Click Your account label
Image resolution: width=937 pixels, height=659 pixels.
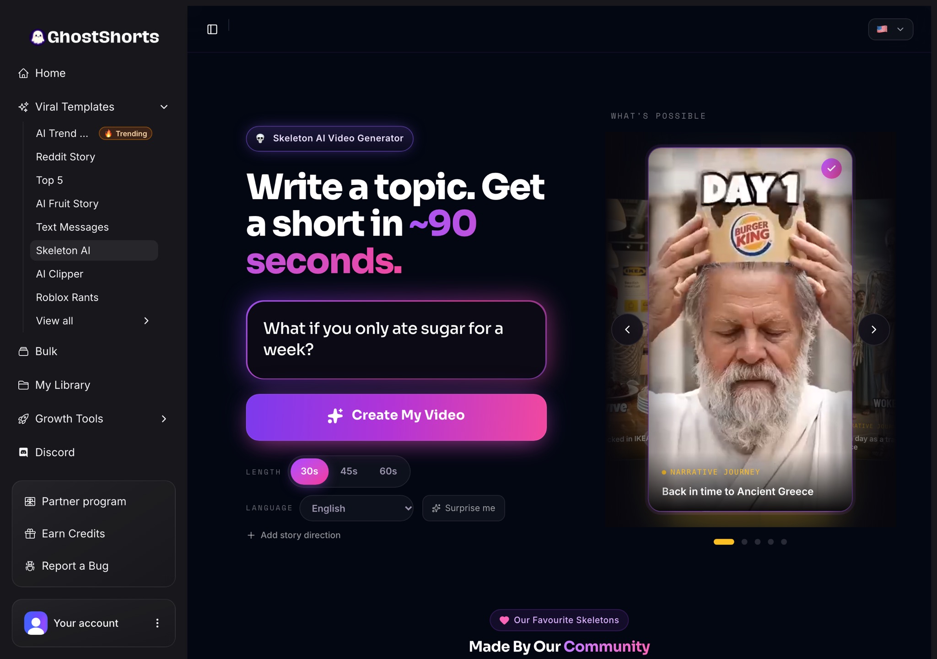[86, 623]
